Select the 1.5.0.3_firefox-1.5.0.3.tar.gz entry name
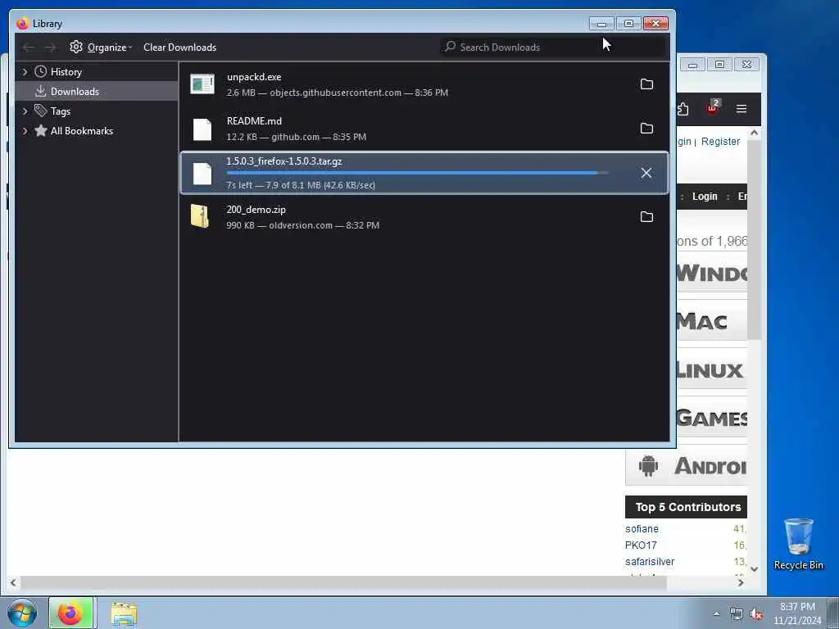The height and width of the screenshot is (629, 839). (x=283, y=161)
